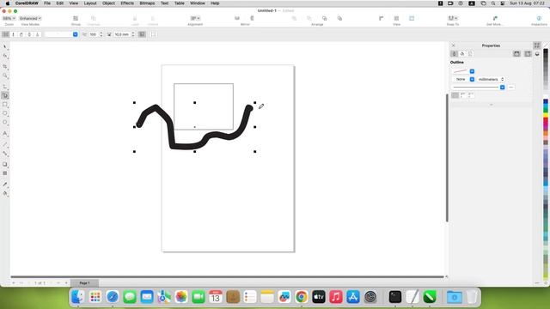Select the Interactive Fill tool in toolbox
The width and height of the screenshot is (550, 309).
[5, 193]
